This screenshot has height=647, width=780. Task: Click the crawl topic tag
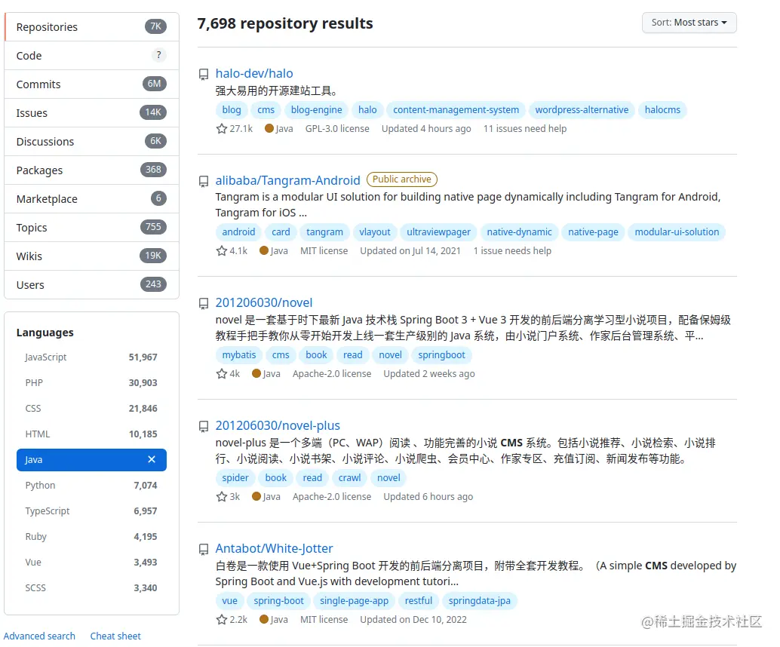(349, 478)
